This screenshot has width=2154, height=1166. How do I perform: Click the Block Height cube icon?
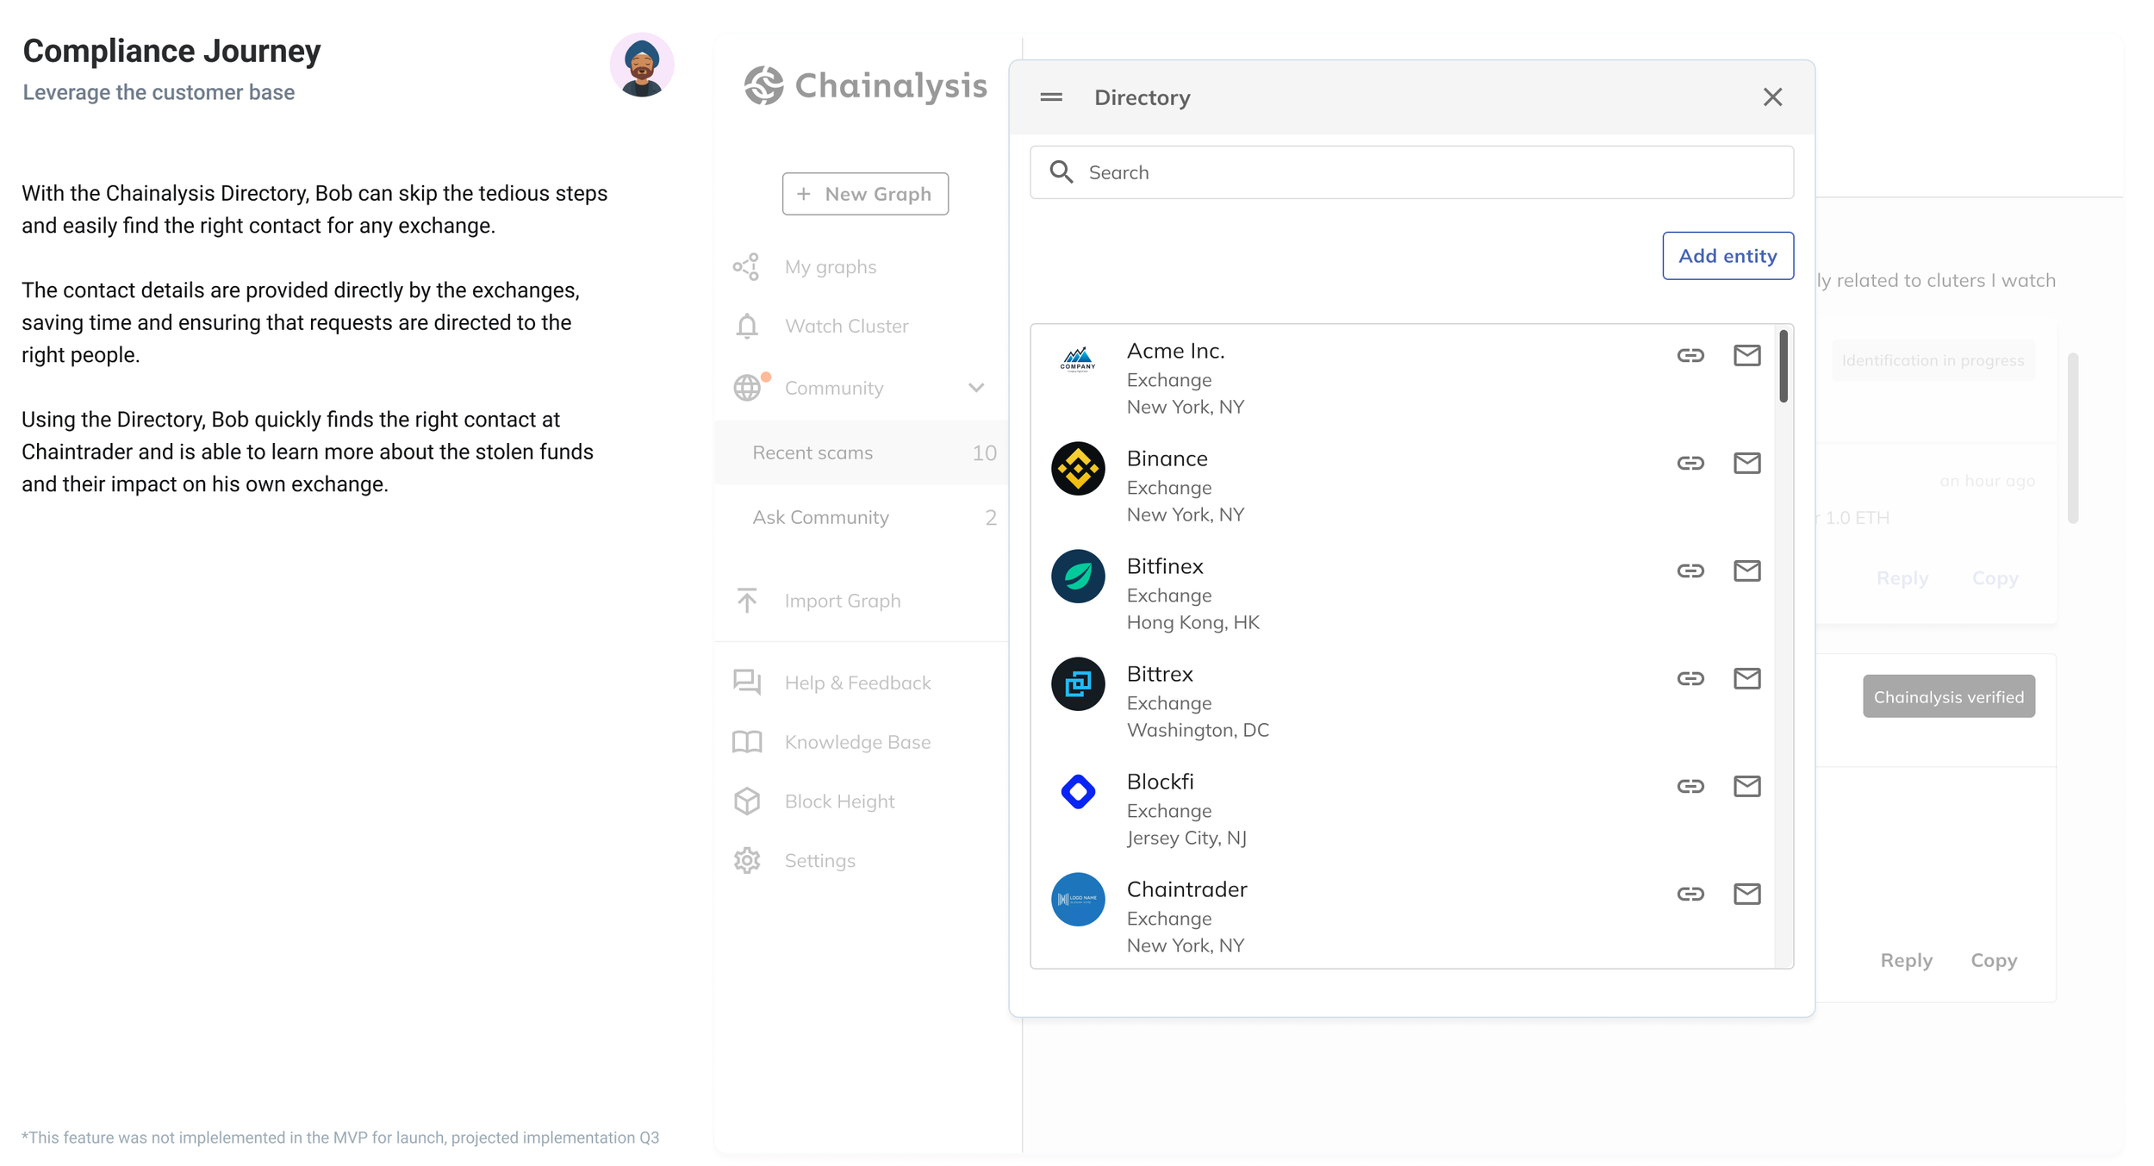coord(746,801)
